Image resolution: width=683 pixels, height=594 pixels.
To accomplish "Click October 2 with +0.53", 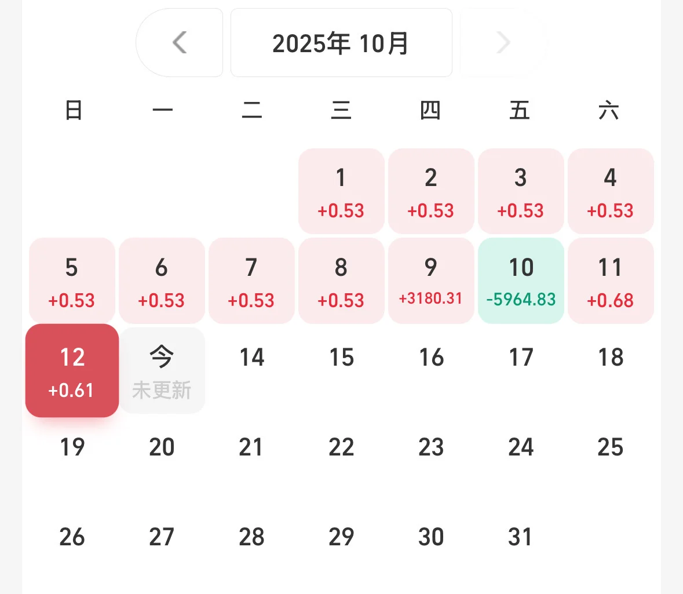I will pyautogui.click(x=431, y=191).
